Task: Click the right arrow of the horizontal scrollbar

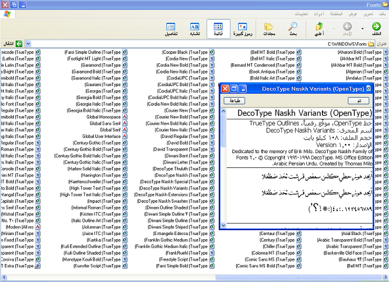Action: (x=386, y=277)
